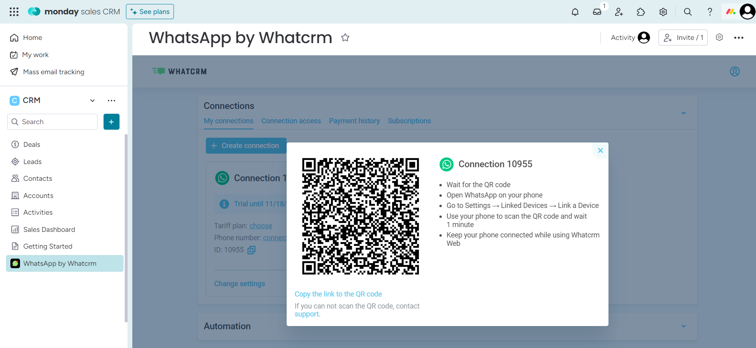Click the sidebar Search field
756x348 pixels.
click(x=52, y=122)
